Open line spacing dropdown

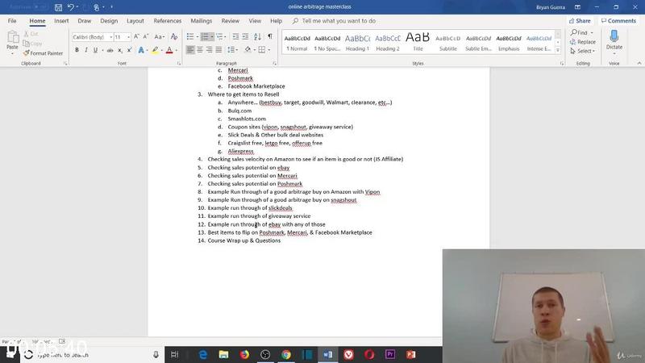point(233,50)
